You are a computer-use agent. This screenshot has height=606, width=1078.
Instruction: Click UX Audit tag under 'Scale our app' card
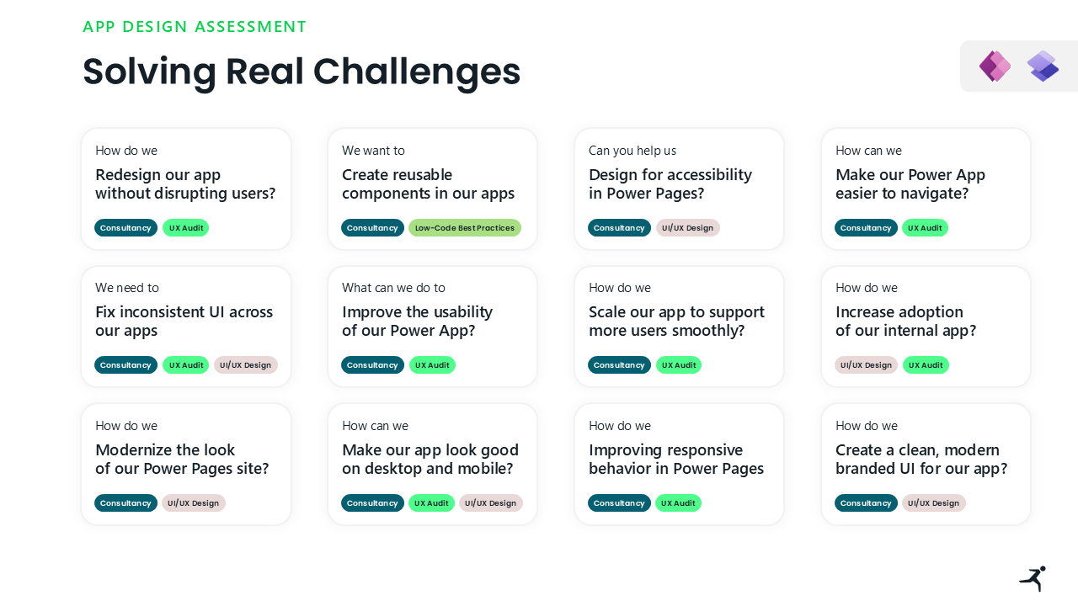tap(679, 365)
